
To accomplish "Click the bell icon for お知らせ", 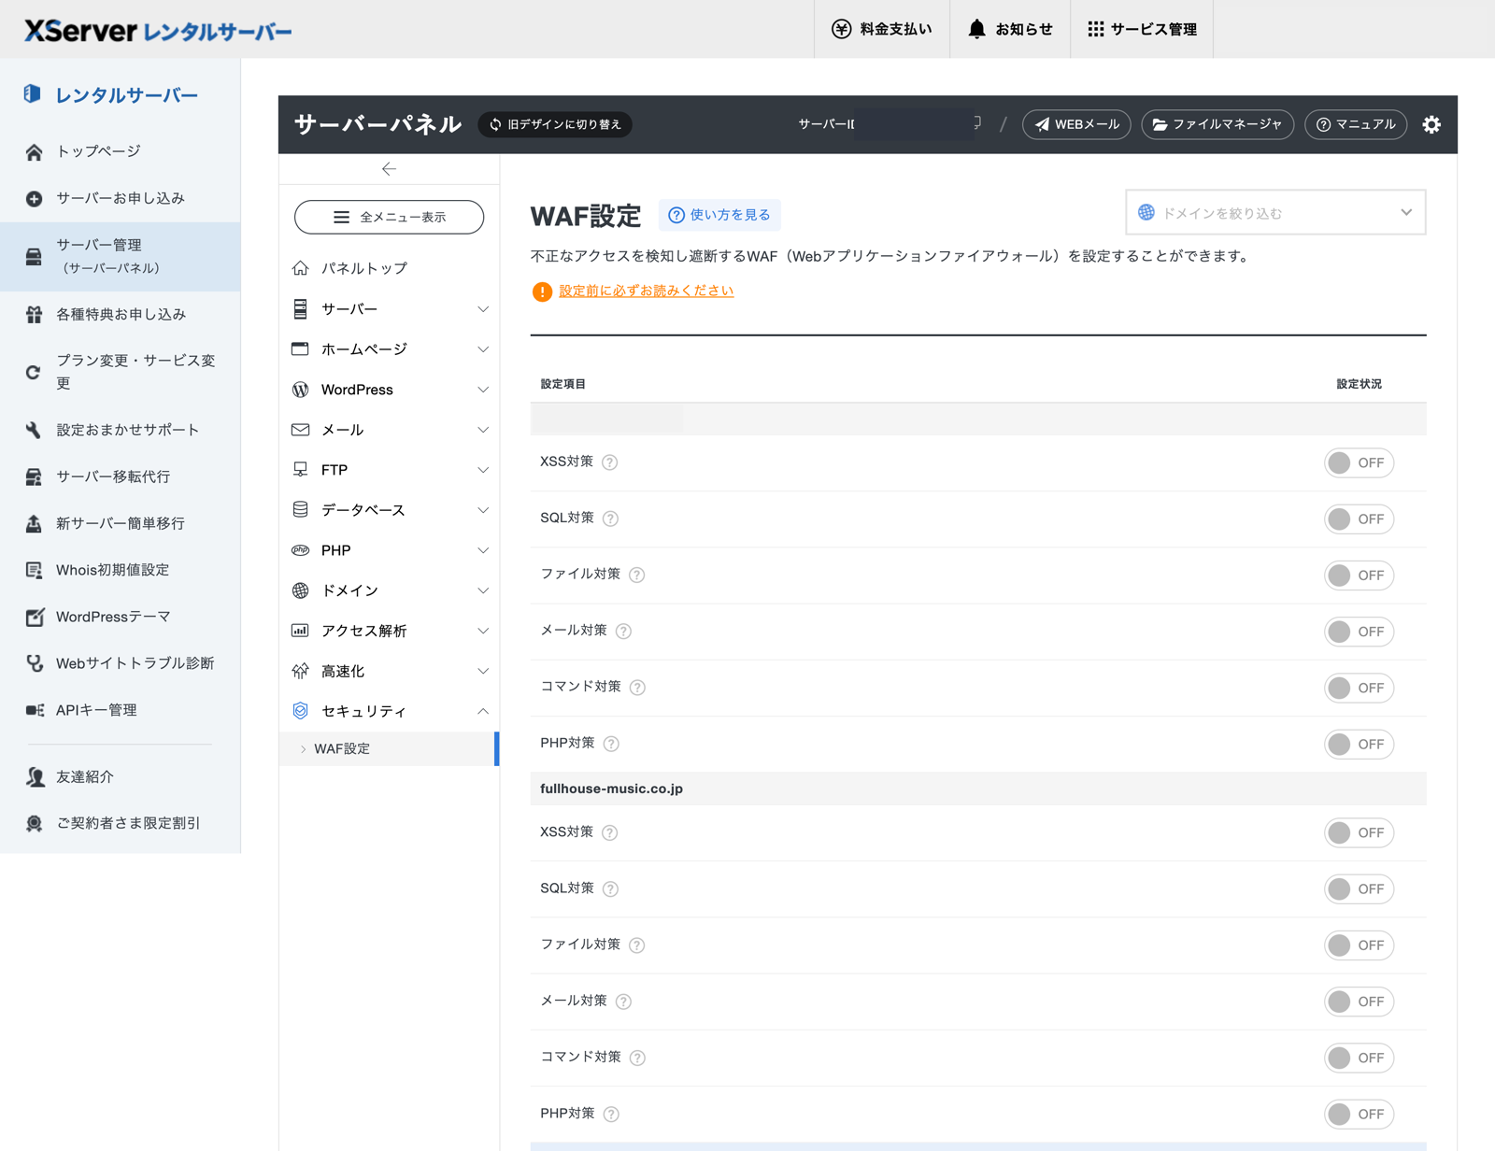I will click(x=976, y=29).
